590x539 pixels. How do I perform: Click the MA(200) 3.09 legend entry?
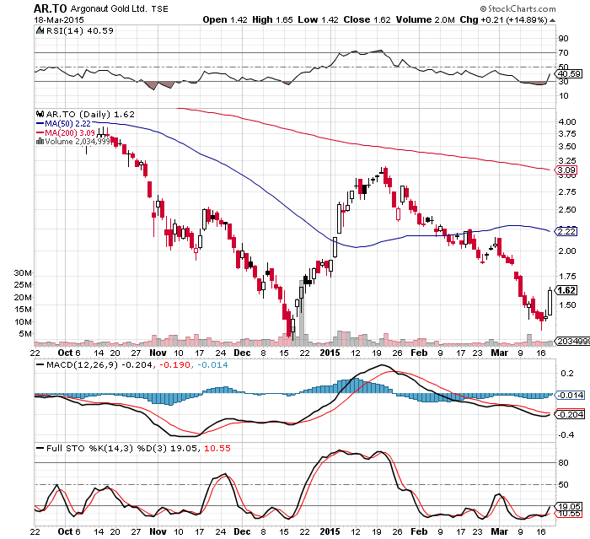click(66, 133)
